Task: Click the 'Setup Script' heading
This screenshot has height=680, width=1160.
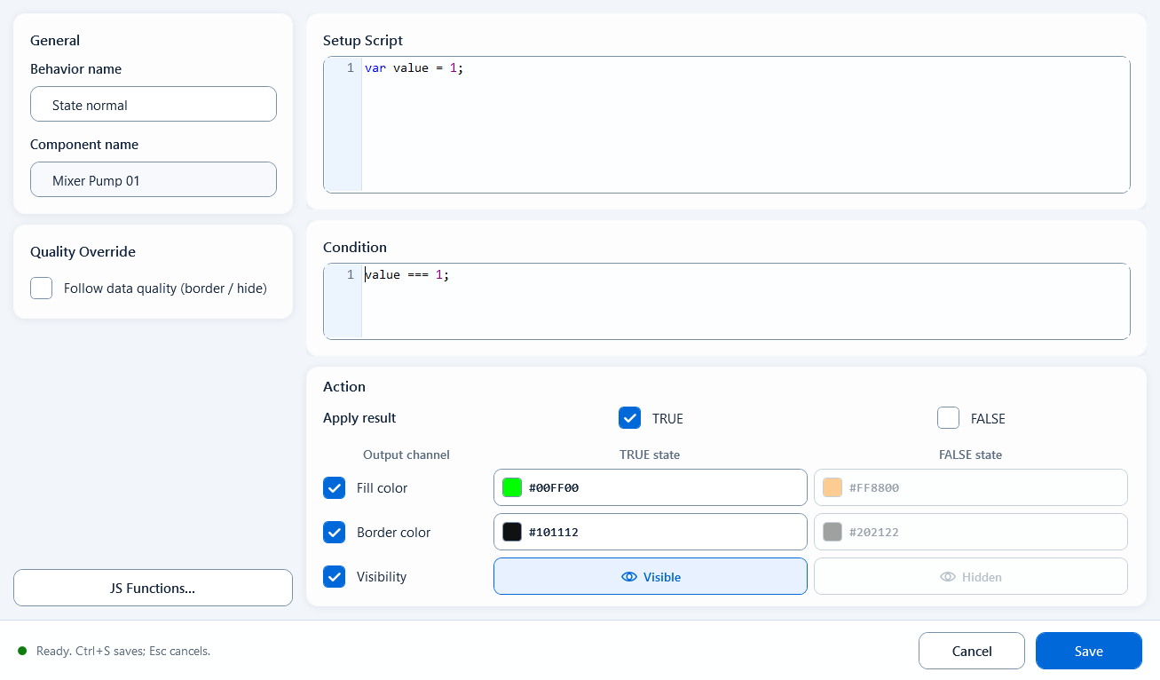Action: [x=363, y=41]
